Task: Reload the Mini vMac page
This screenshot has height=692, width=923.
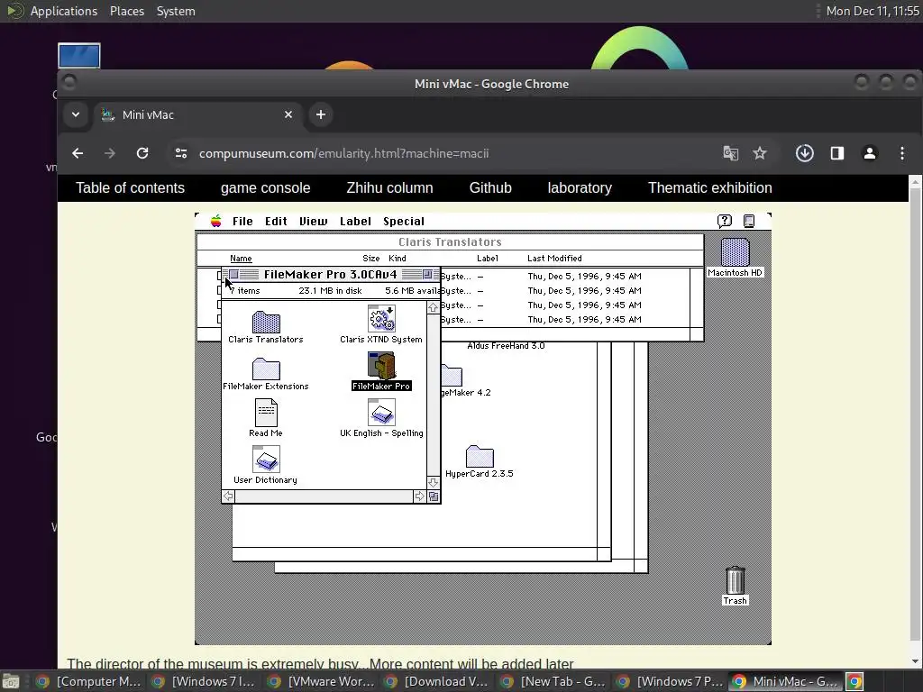Action: click(142, 153)
